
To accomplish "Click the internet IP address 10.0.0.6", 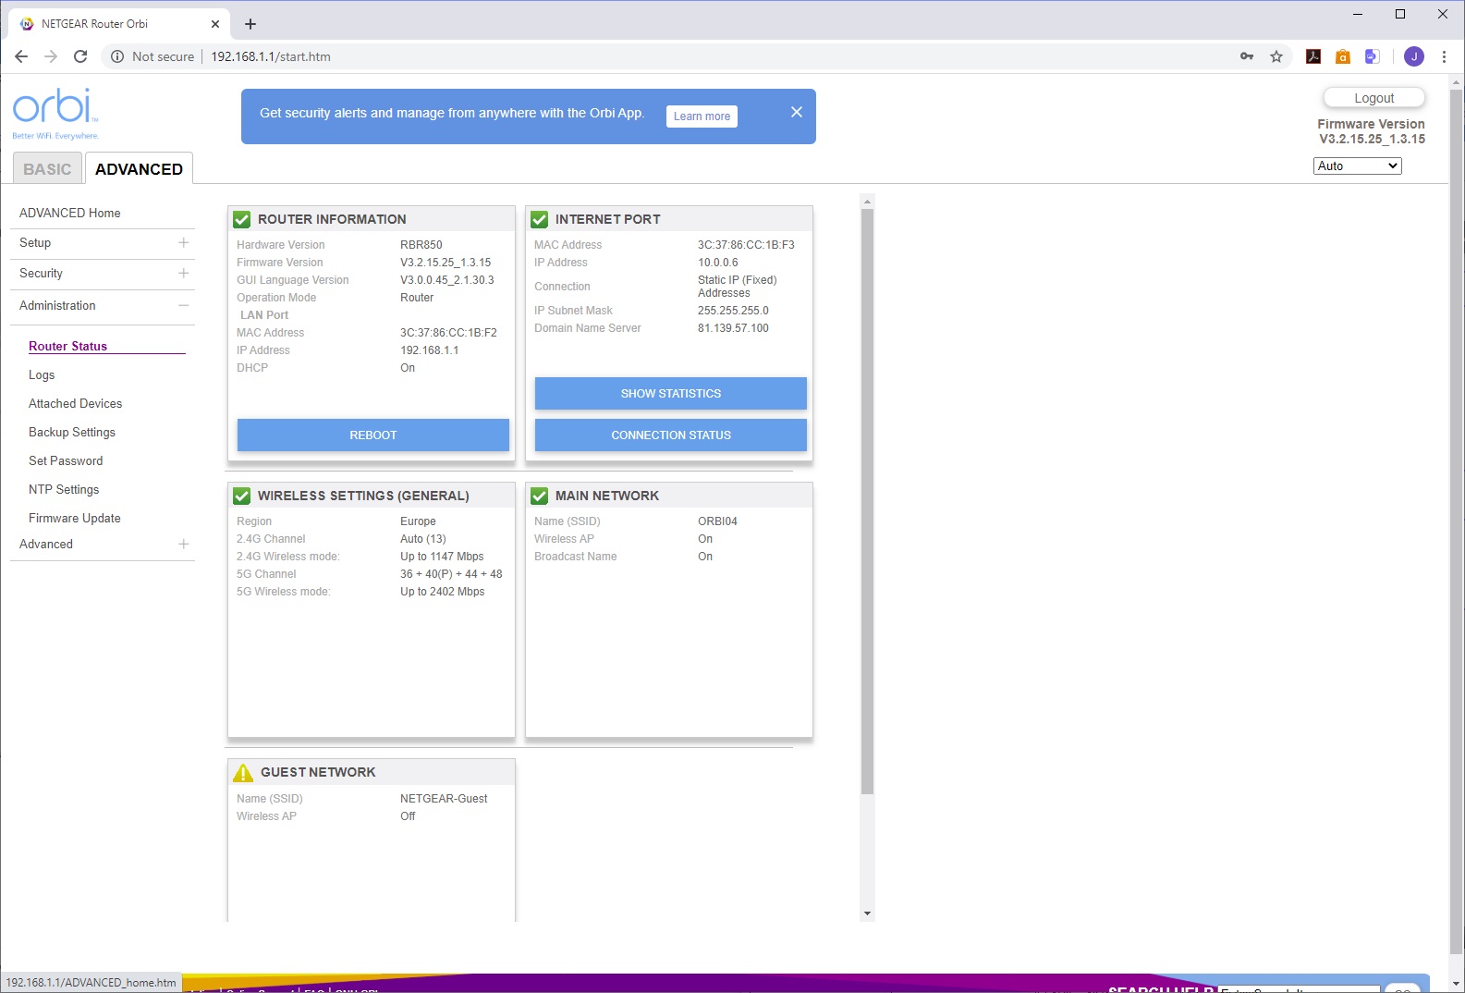I will click(718, 263).
